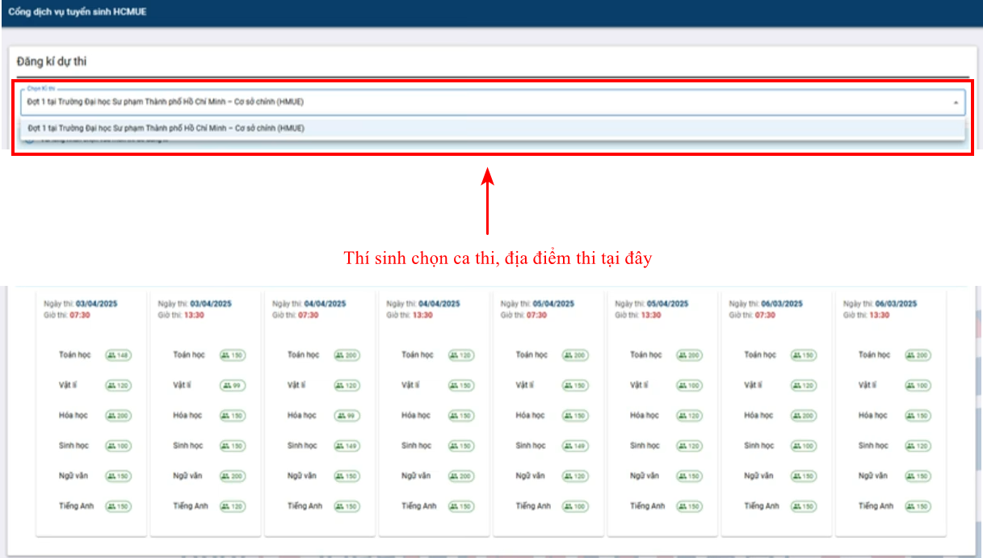Click 'Ngữ văn' label in 05/04/2025 07:30 card
Screen dimensions: 983x558
point(531,476)
